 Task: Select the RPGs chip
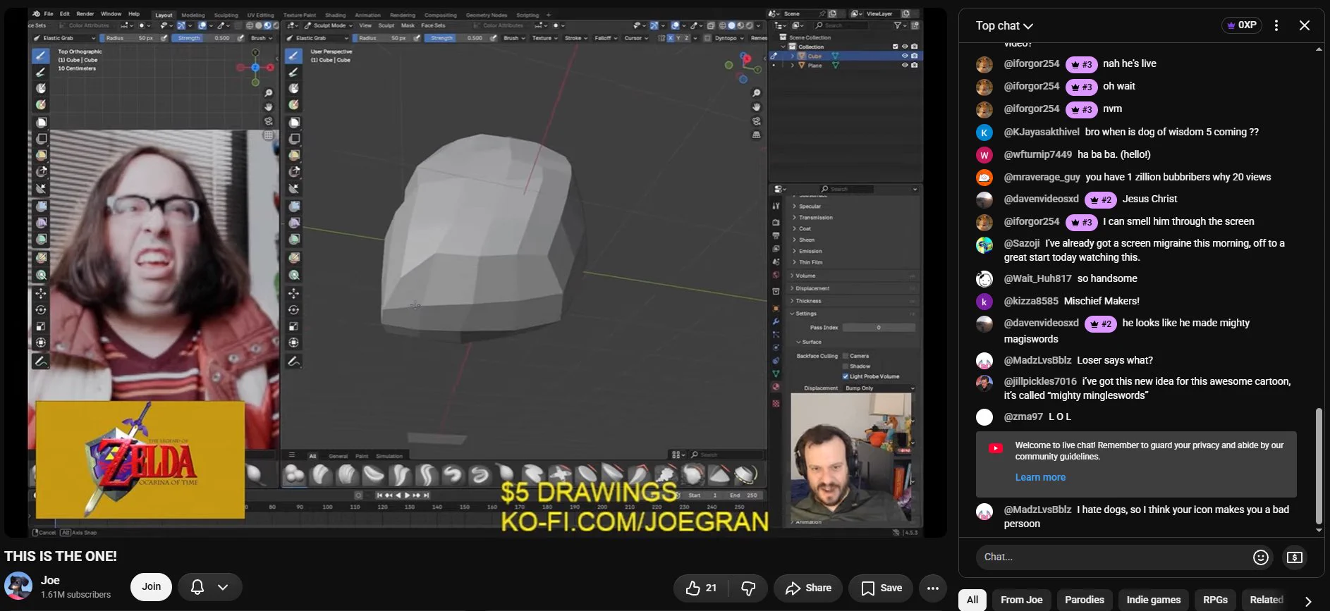point(1215,600)
